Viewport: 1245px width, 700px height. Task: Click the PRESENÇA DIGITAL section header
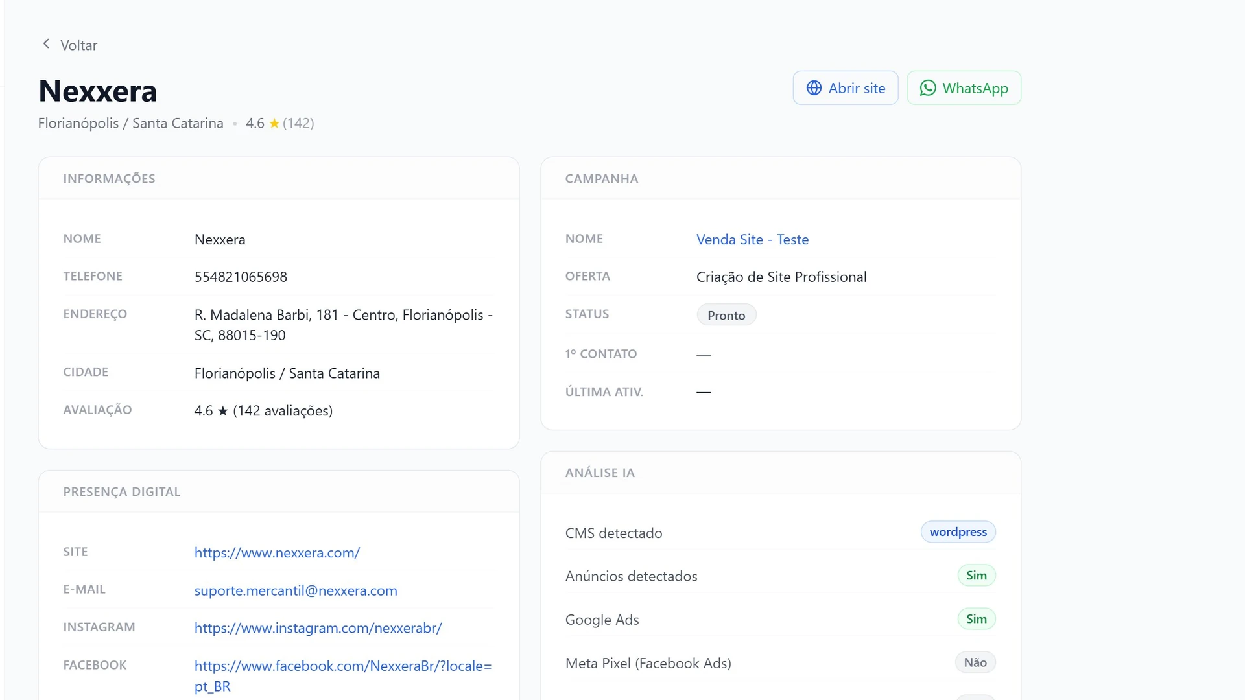pyautogui.click(x=122, y=492)
